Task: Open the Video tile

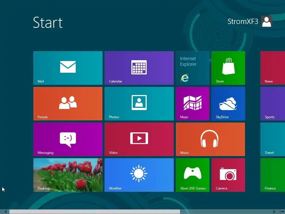Action: coord(139,139)
